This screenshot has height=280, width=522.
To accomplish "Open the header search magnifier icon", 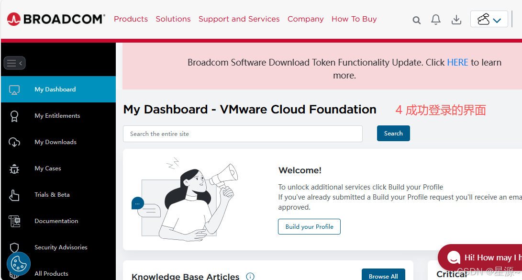I will pyautogui.click(x=416, y=20).
